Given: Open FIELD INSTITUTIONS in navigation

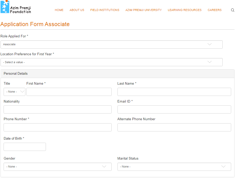Looking at the screenshot, I should (105, 10).
